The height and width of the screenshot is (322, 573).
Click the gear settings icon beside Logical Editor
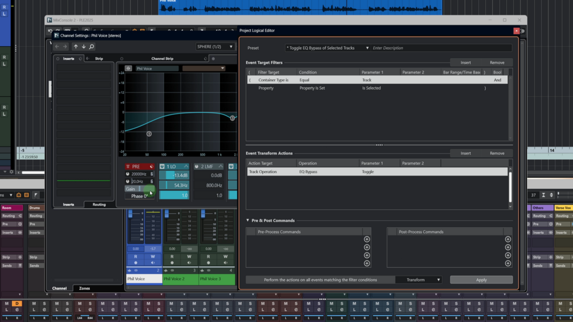pos(523,31)
